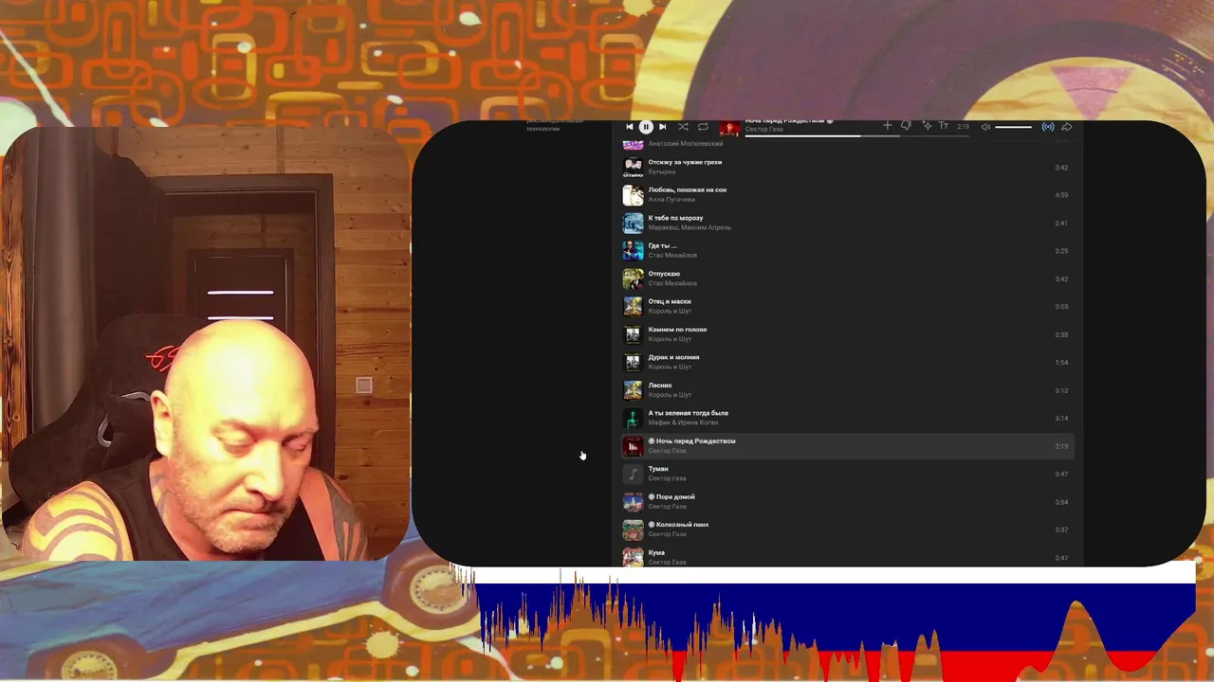The image size is (1214, 682).
Task: Play the song Где ты ...
Action: [x=662, y=245]
